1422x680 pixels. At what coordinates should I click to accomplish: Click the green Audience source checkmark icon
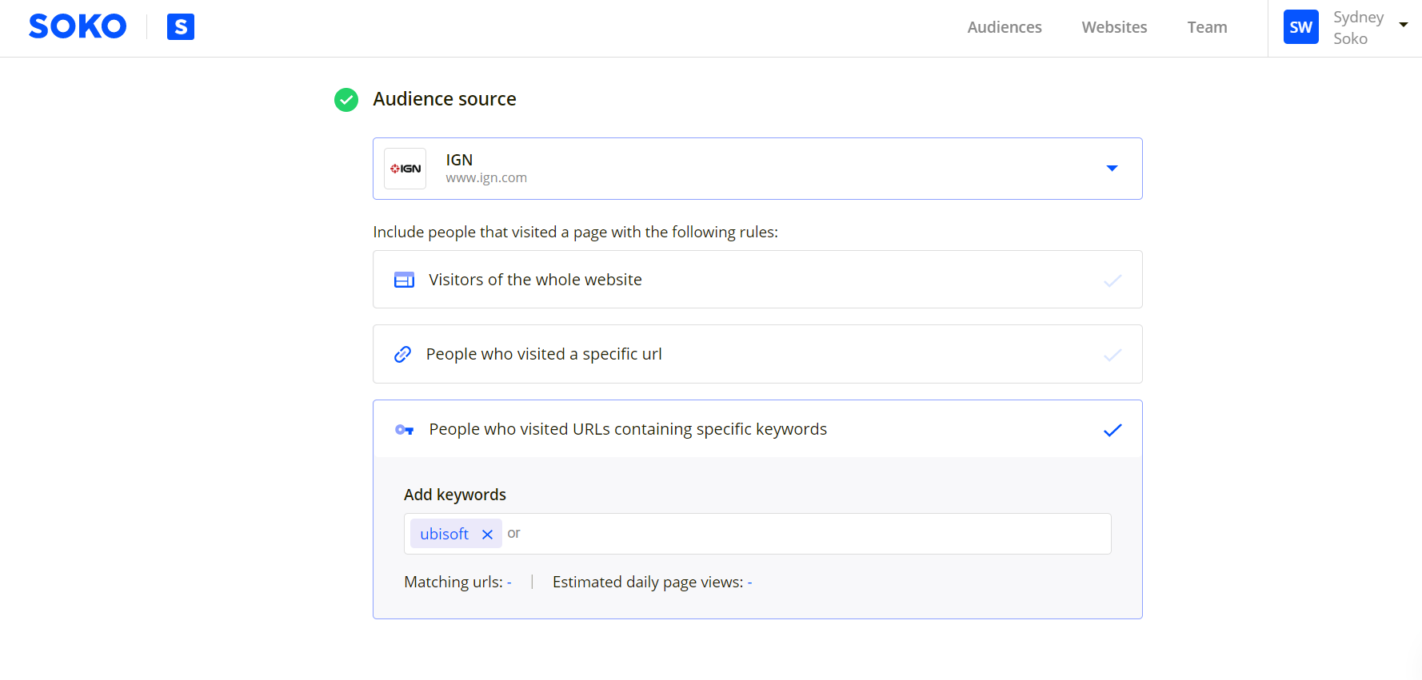(346, 100)
